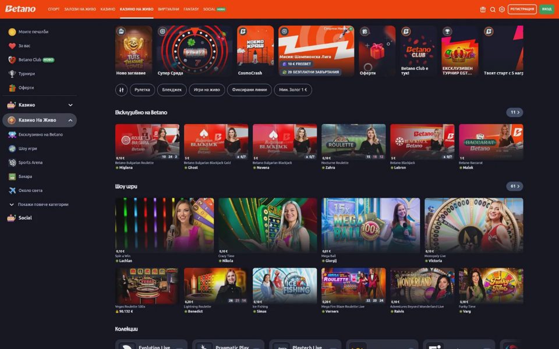
Task: Open the Mega Ball game thumbnail
Action: 371,226
